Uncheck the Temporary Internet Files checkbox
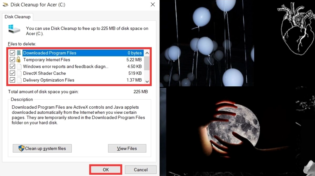The width and height of the screenshot is (315, 176). (x=12, y=60)
